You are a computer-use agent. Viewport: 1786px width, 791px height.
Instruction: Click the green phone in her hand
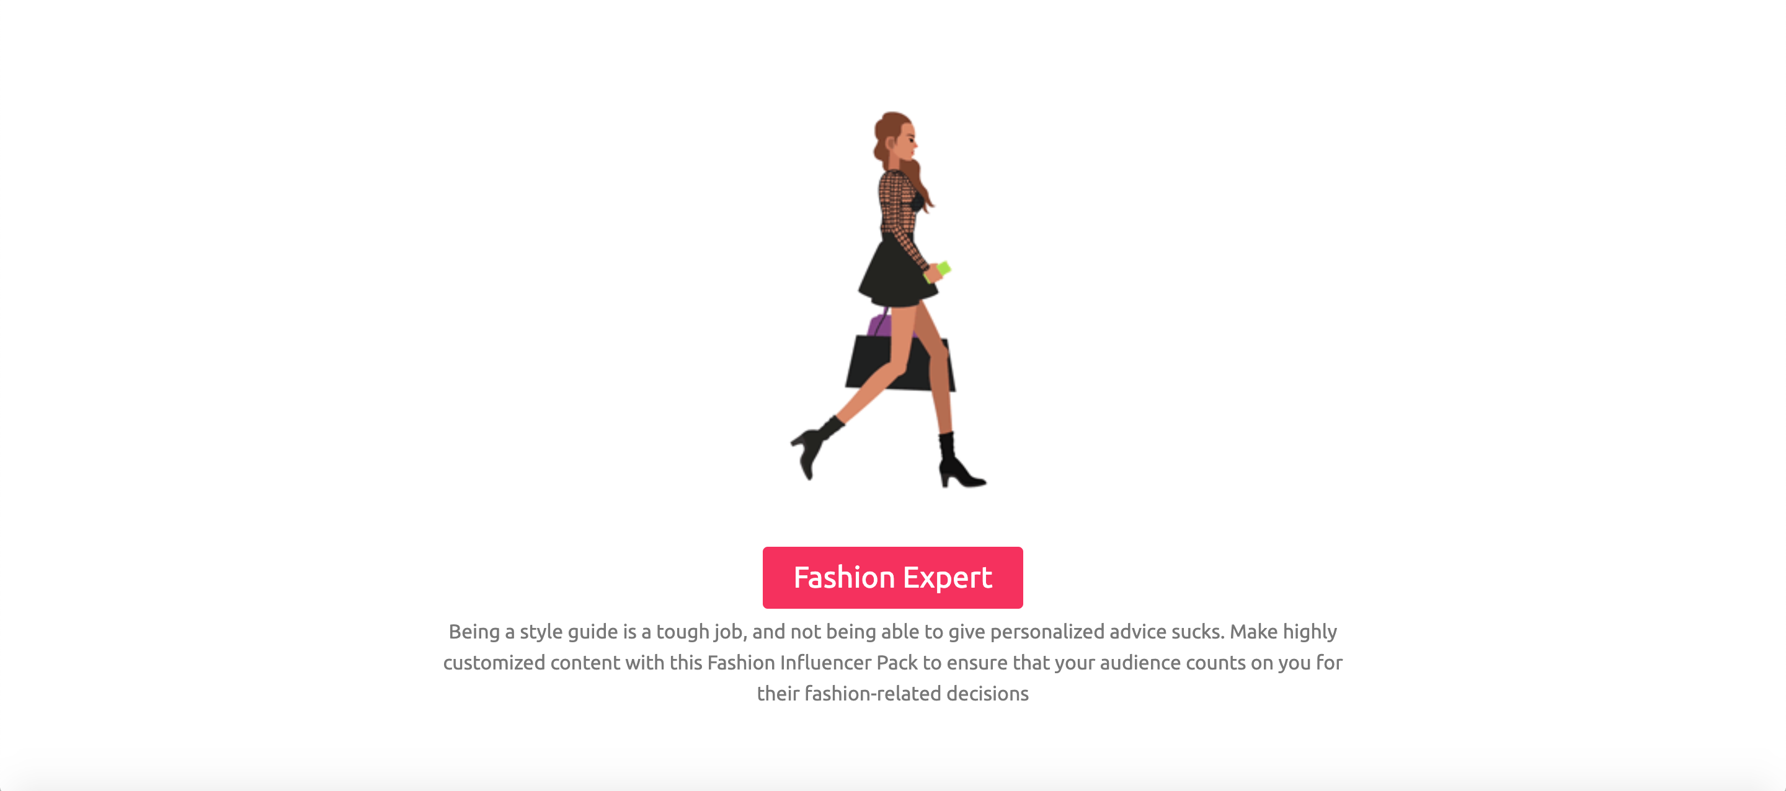pos(938,271)
